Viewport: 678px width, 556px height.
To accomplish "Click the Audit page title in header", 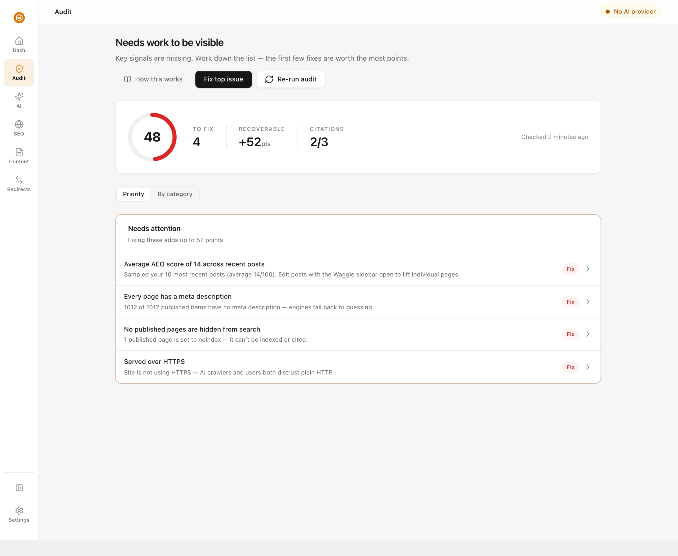I will click(x=63, y=12).
